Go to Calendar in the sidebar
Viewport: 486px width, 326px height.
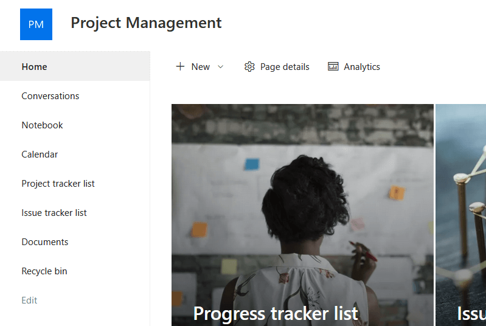point(40,154)
